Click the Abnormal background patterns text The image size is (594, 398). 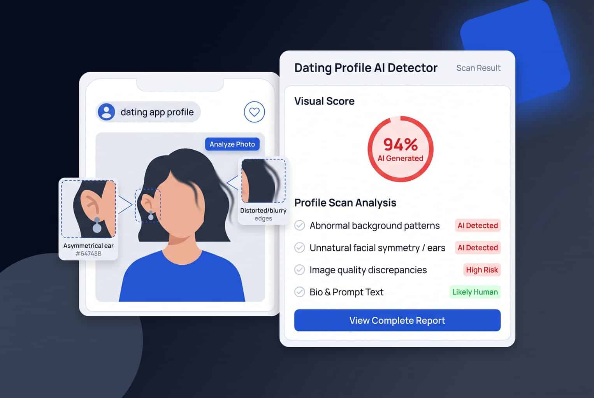click(374, 225)
